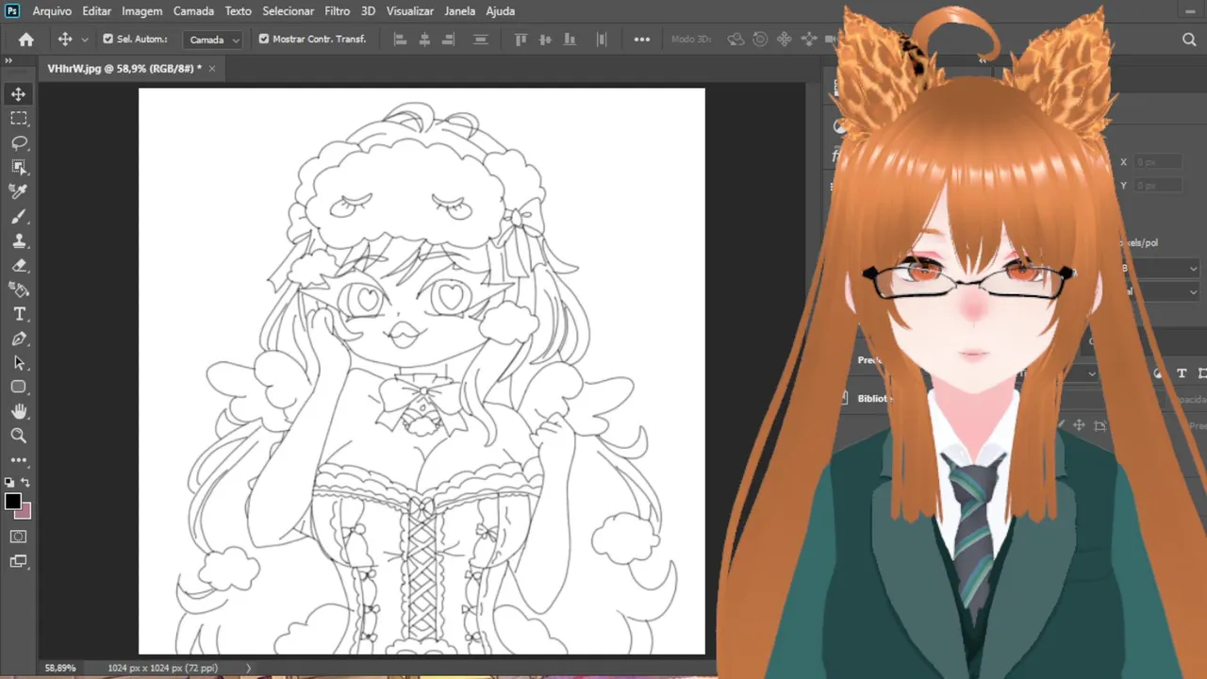Click the 3D roll object icon
Viewport: 1207px width, 679px height.
click(759, 40)
